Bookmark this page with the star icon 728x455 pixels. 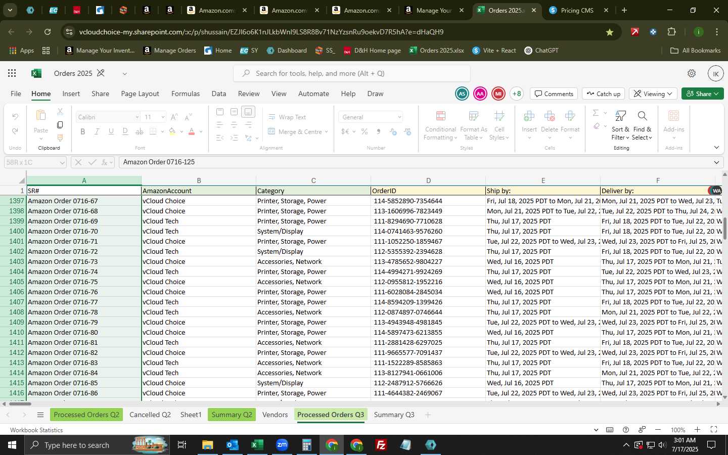tap(610, 32)
